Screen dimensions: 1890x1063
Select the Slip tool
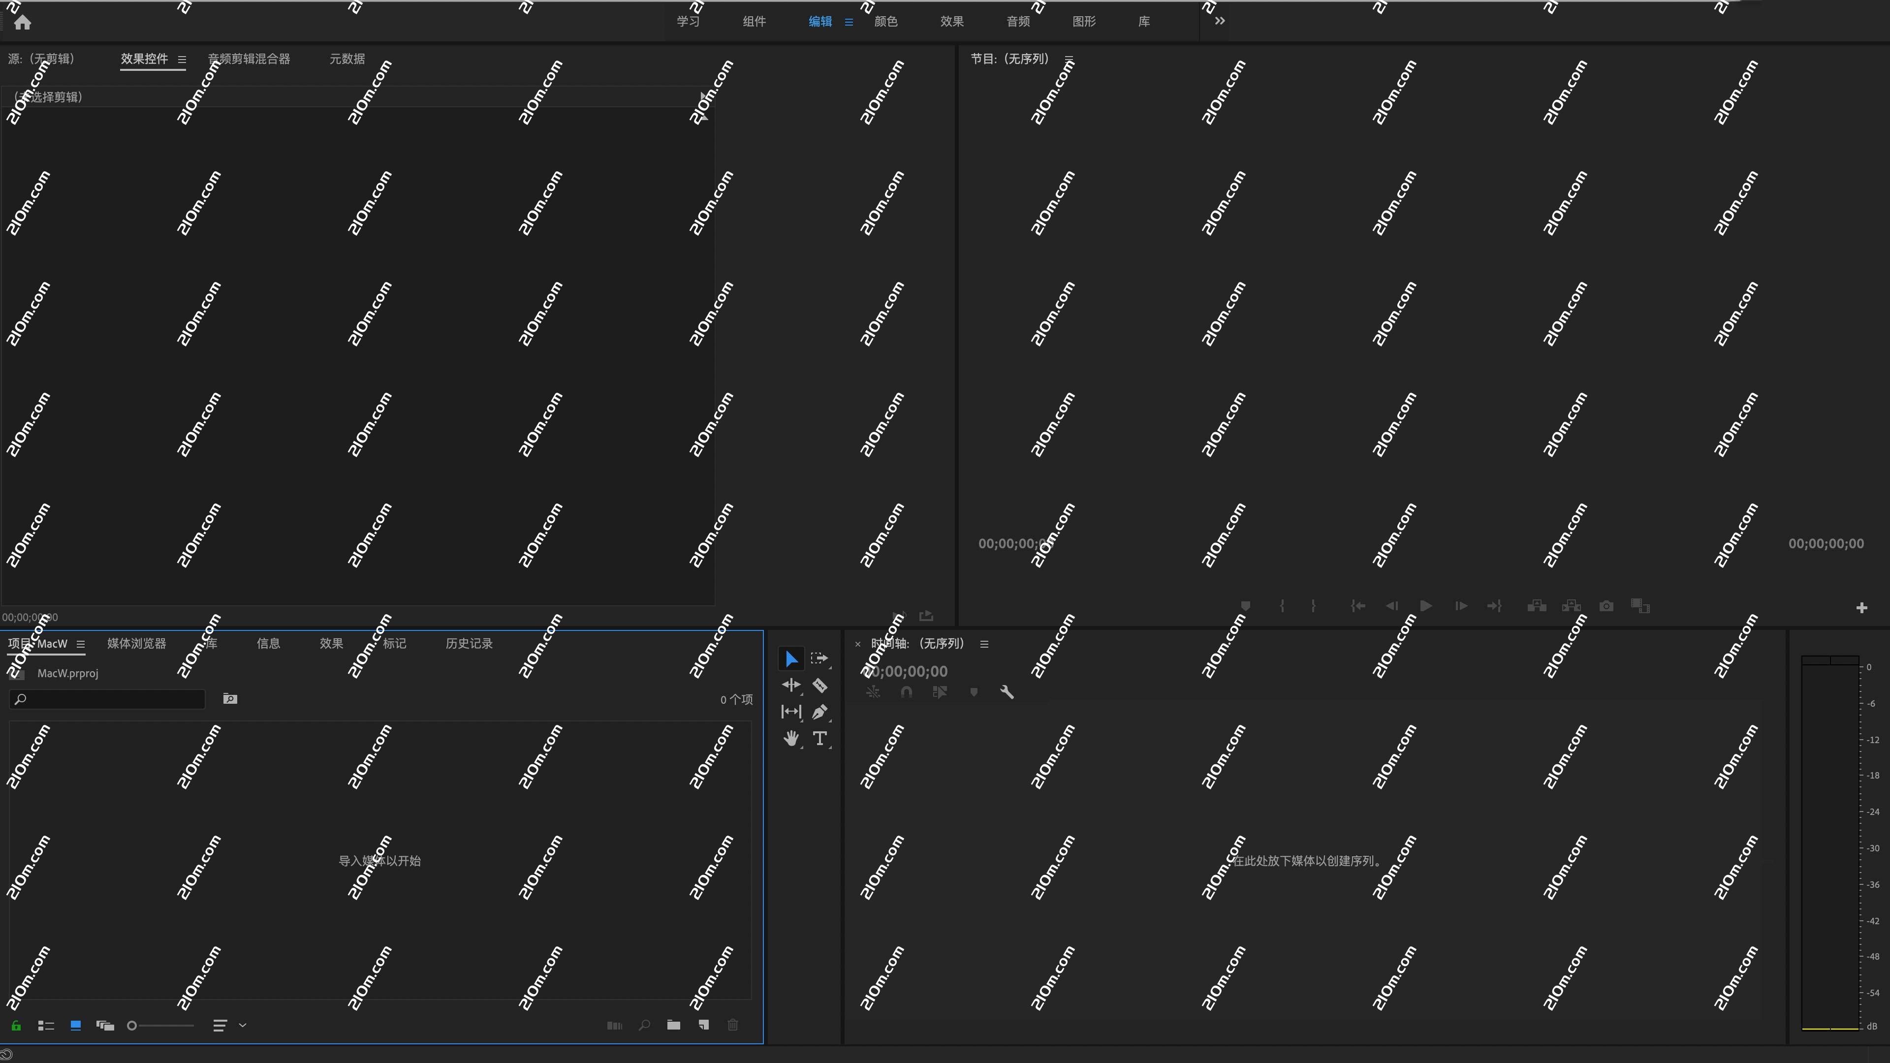tap(791, 712)
